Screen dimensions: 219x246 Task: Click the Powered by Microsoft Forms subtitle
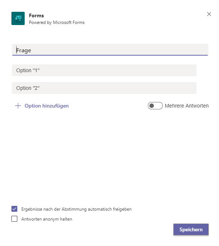pyautogui.click(x=57, y=22)
